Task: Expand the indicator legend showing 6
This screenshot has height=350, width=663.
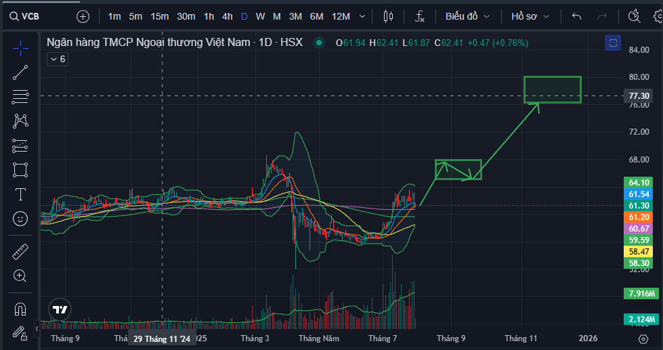Action: tap(58, 59)
